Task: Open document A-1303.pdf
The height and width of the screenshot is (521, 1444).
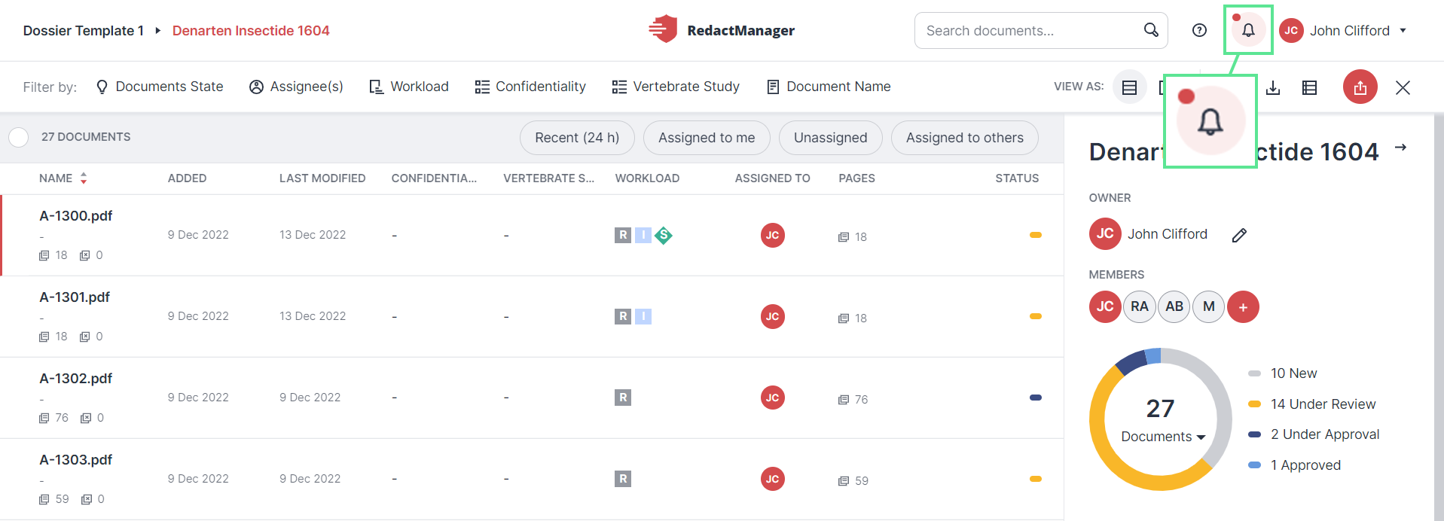Action: pyautogui.click(x=75, y=460)
